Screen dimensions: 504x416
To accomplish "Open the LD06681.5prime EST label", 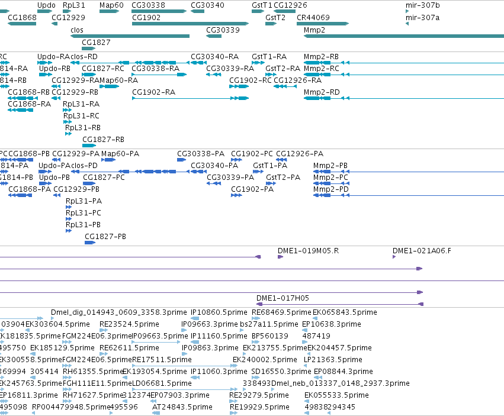I will (x=162, y=383).
